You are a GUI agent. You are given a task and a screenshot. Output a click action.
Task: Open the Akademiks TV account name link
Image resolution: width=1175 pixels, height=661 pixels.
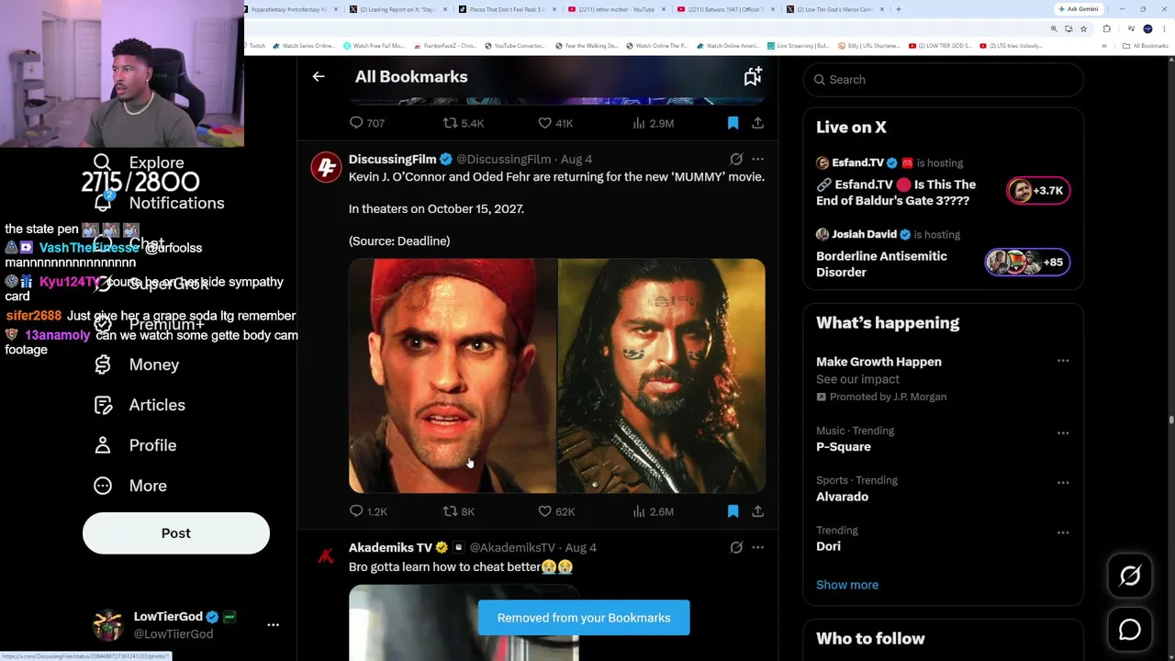390,547
